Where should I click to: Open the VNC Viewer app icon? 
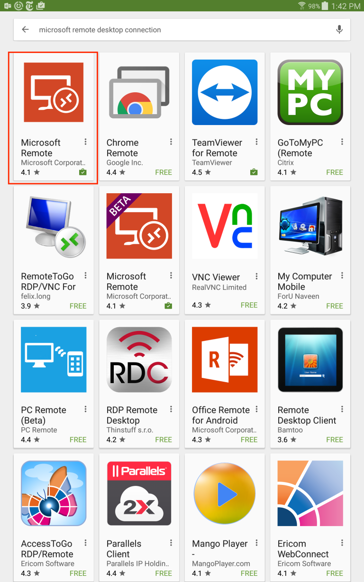[225, 226]
